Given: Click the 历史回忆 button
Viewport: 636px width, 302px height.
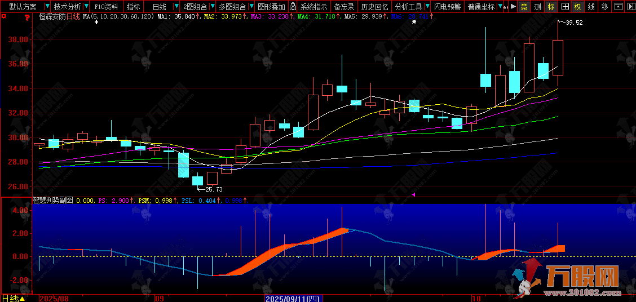Looking at the screenshot, I should (374, 7).
